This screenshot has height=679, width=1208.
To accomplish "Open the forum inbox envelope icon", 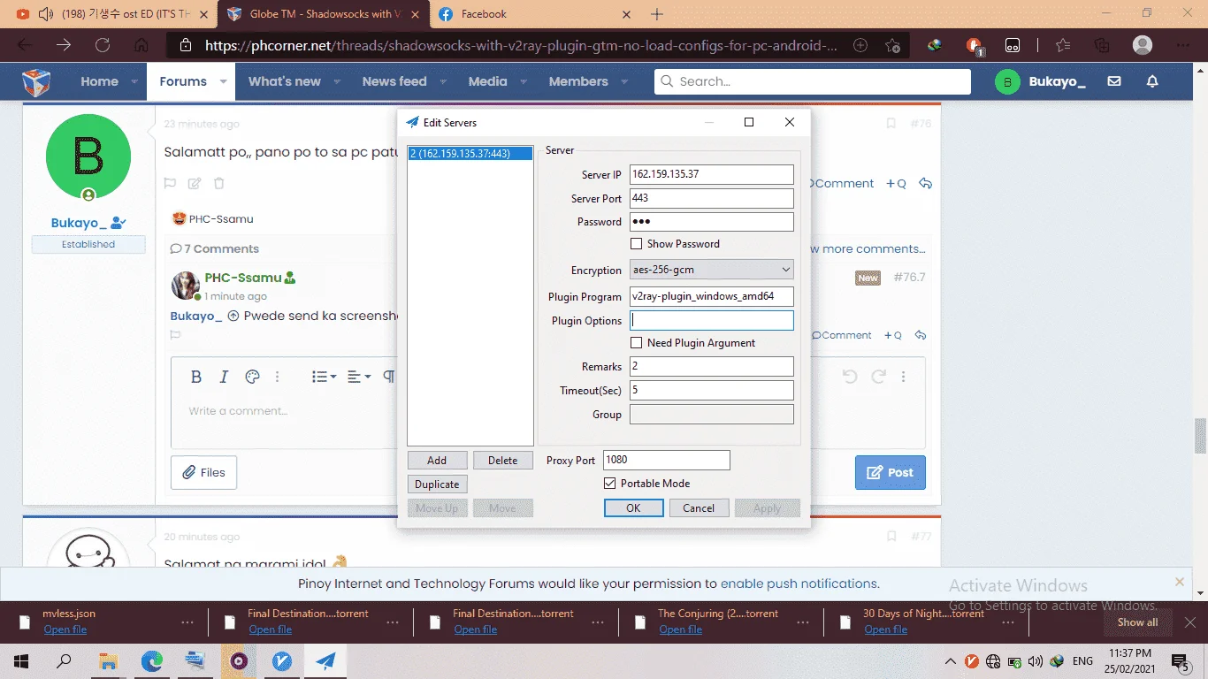I will click(1114, 81).
